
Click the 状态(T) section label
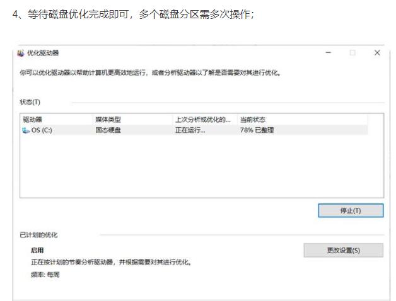(30, 102)
